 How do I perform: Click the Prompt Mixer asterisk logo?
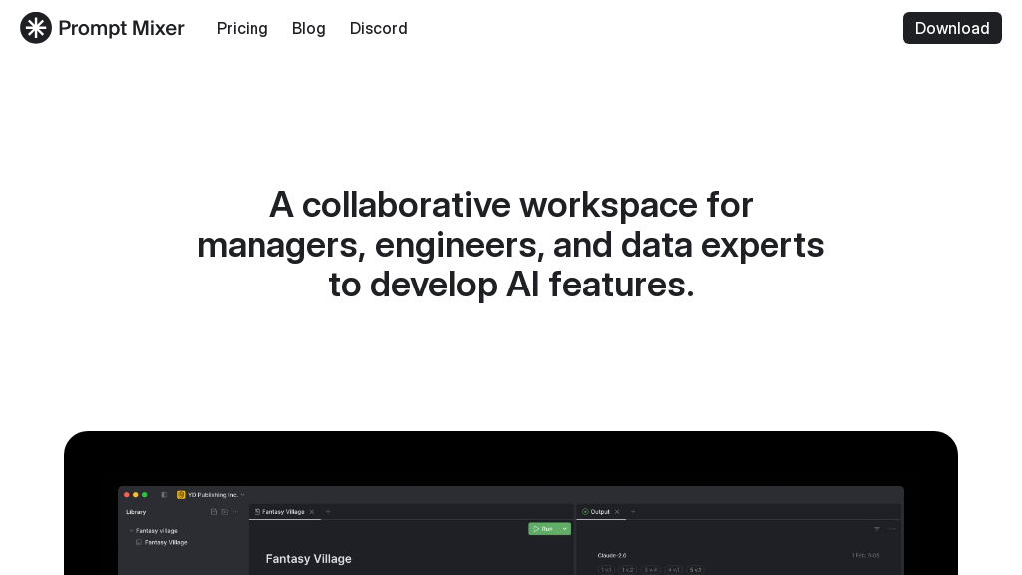pyautogui.click(x=36, y=28)
